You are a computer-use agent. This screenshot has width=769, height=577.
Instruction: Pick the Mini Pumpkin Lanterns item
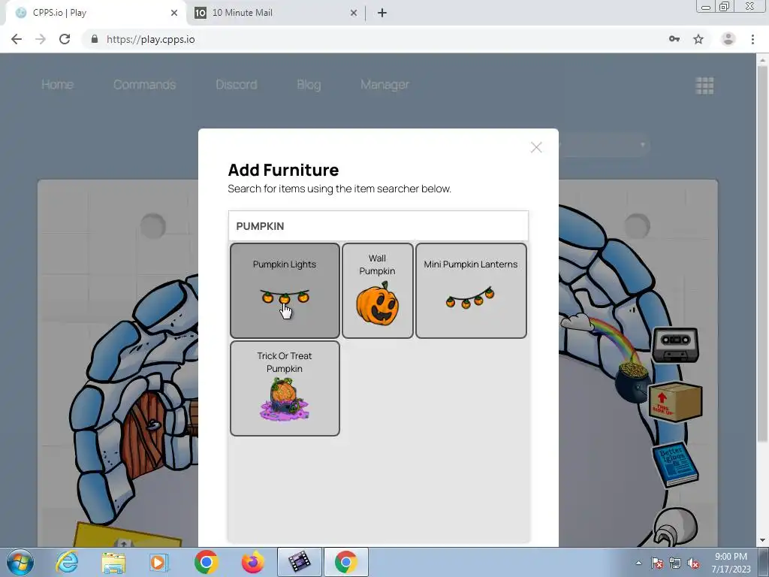coord(471,291)
